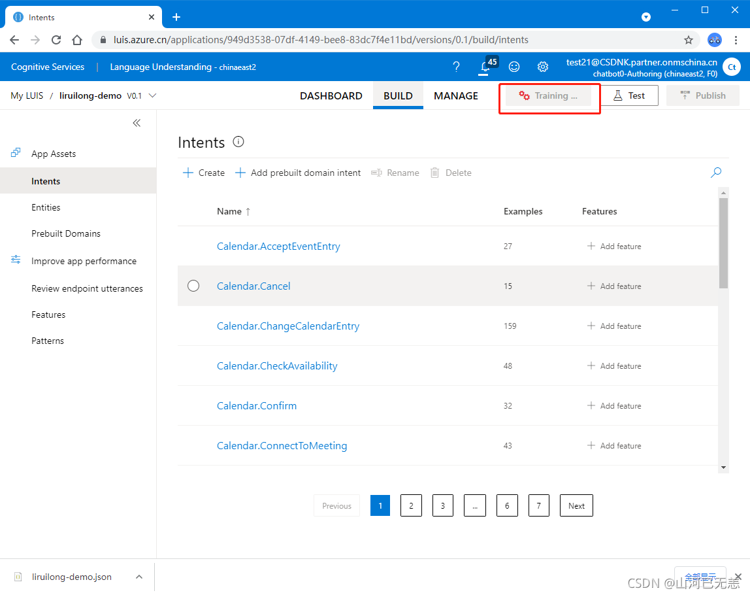This screenshot has height=595, width=750.
Task: Collapse the sidebar with double chevron
Action: pos(137,123)
